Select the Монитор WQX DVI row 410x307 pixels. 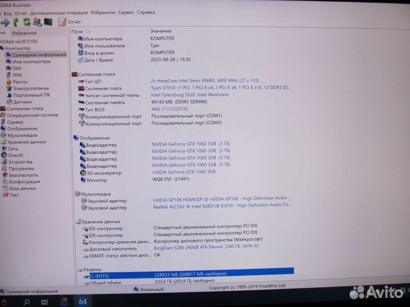[135, 180]
